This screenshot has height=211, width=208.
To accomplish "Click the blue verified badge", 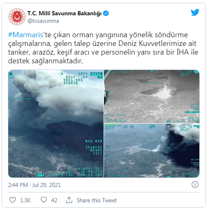I will click(x=106, y=13).
